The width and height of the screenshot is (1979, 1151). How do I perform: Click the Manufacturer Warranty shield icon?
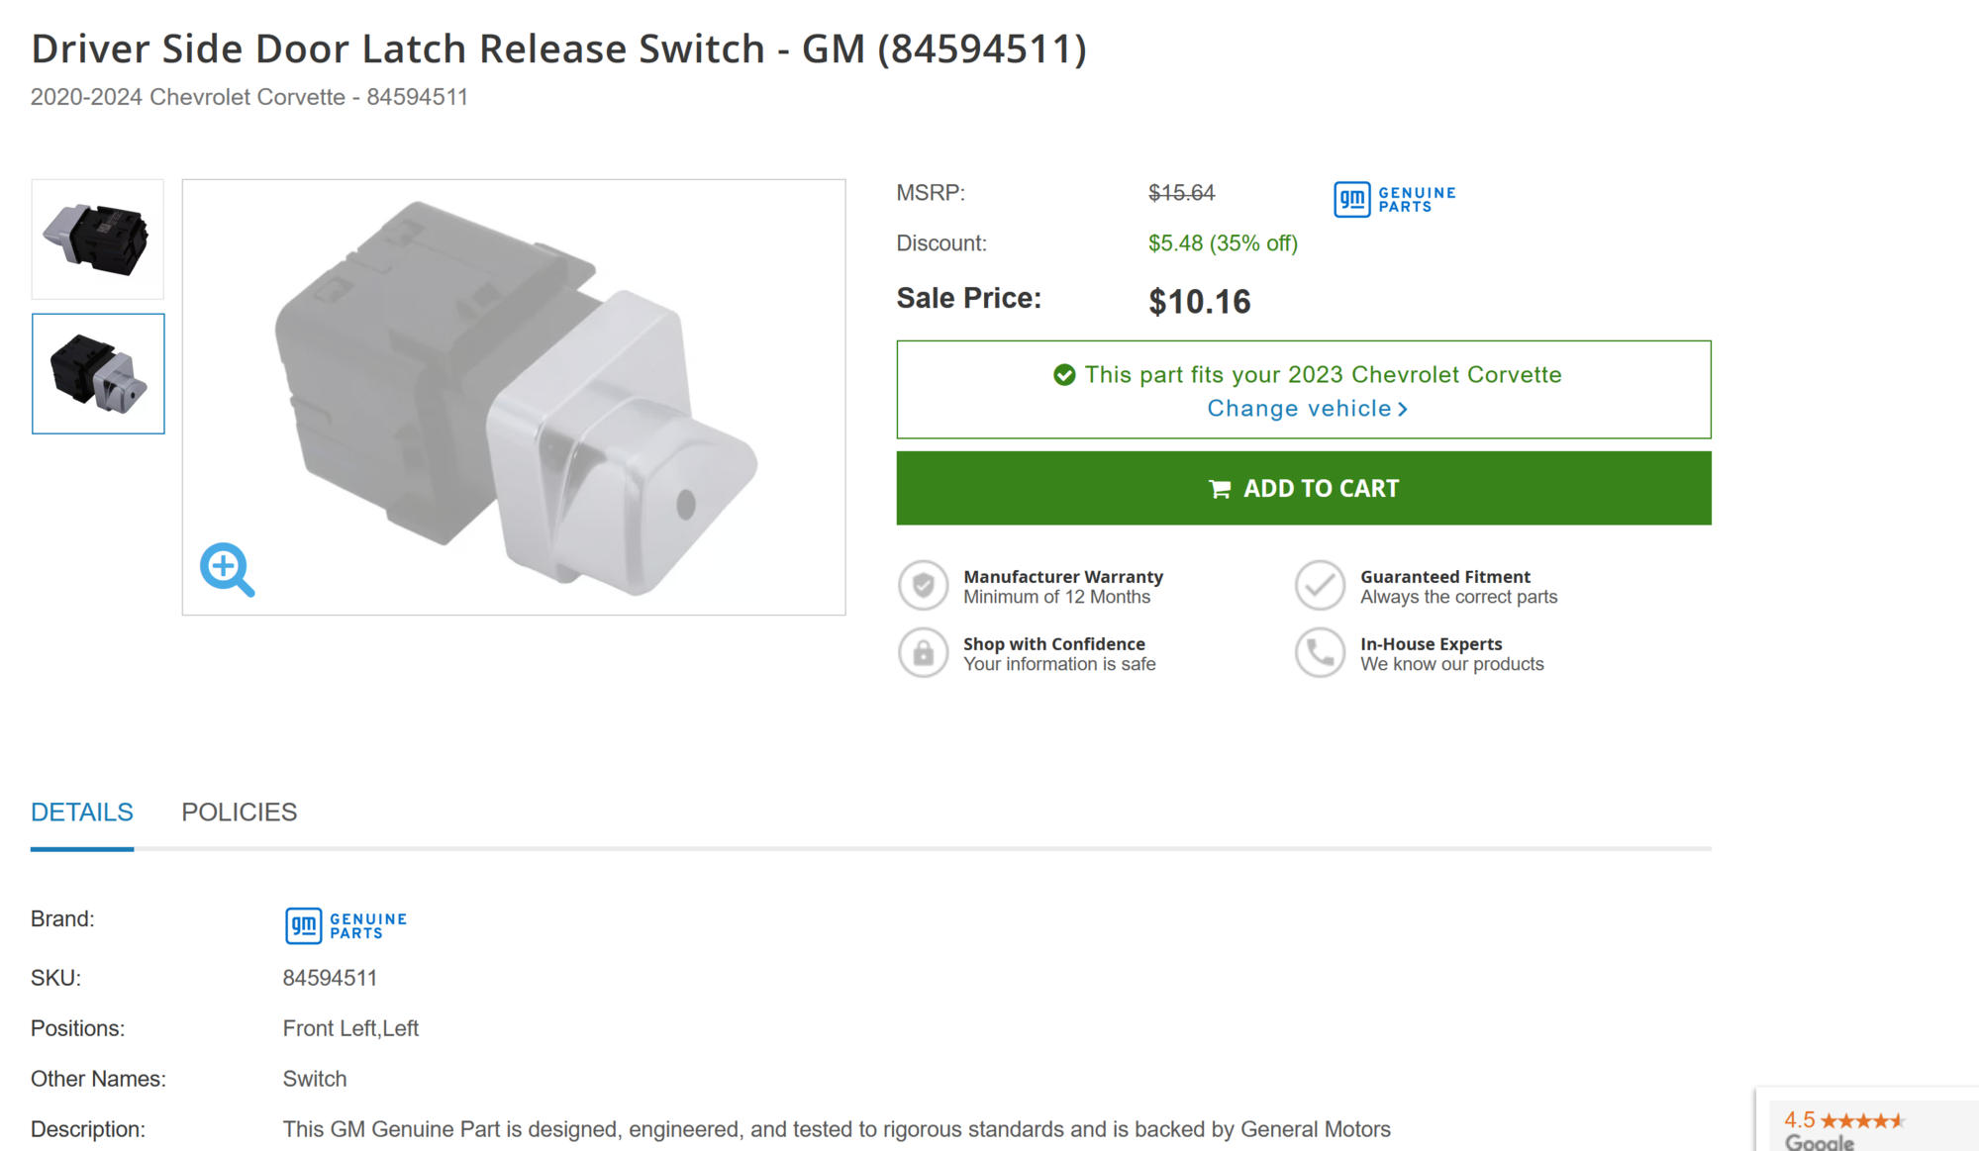pos(923,585)
